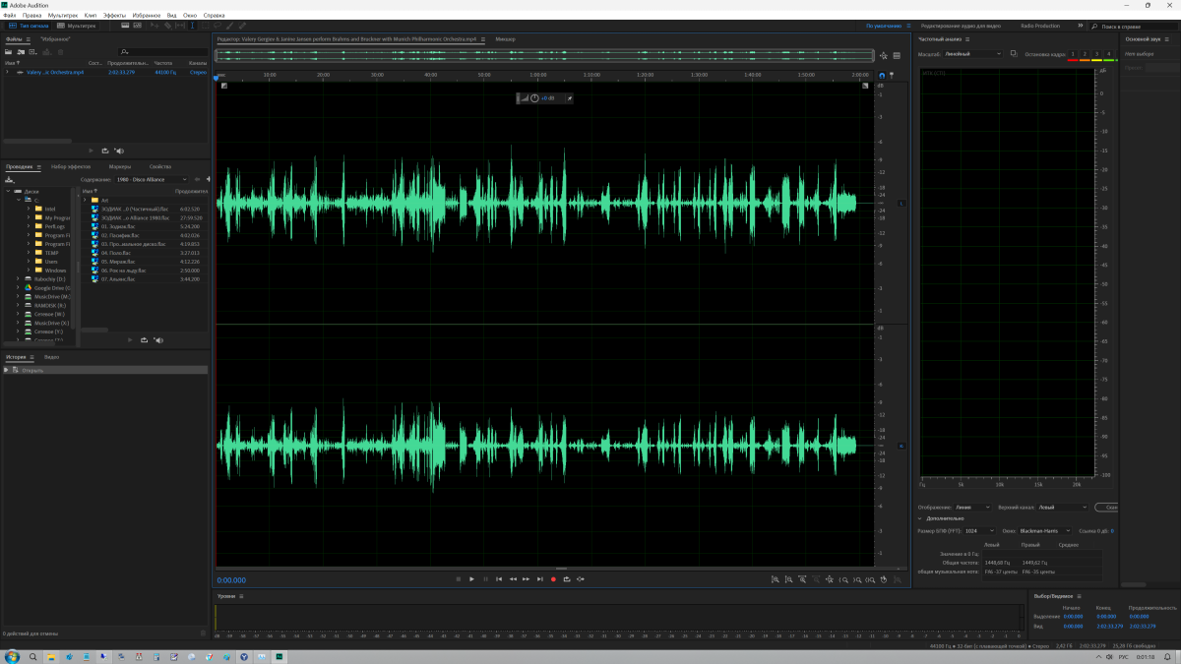Expand the Rabochiy (D:) drive
The image size is (1181, 664).
click(x=18, y=279)
